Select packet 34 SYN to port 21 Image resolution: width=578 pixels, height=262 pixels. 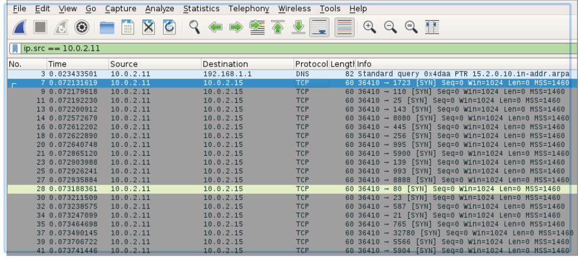point(292,215)
